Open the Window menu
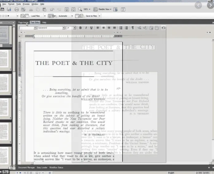 tap(35, 4)
